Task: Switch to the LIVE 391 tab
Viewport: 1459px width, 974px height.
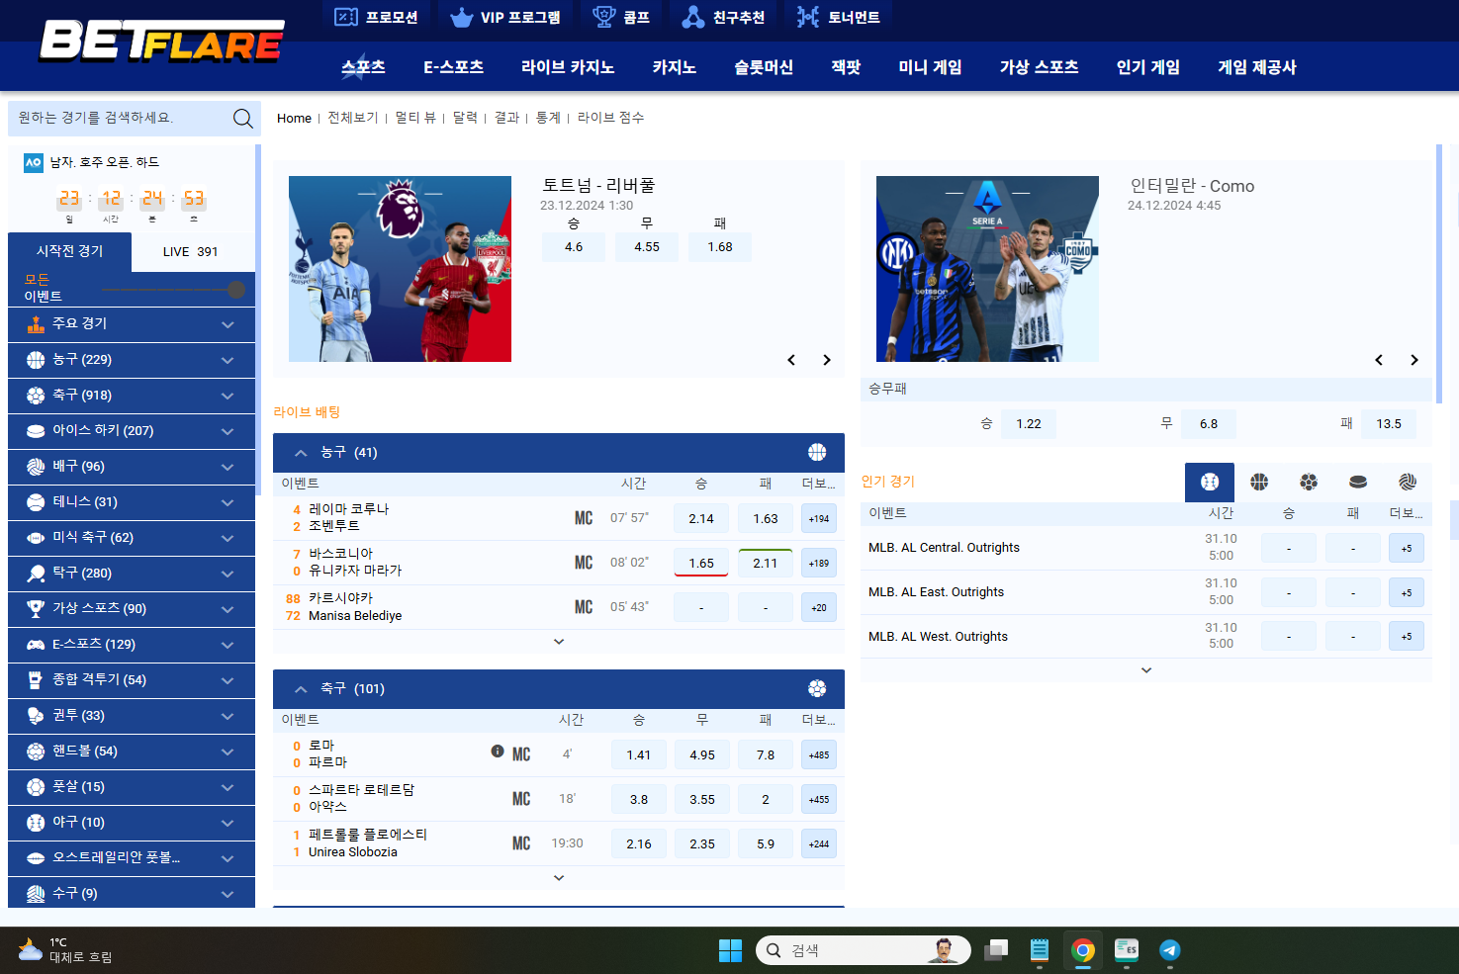Action: click(x=191, y=252)
